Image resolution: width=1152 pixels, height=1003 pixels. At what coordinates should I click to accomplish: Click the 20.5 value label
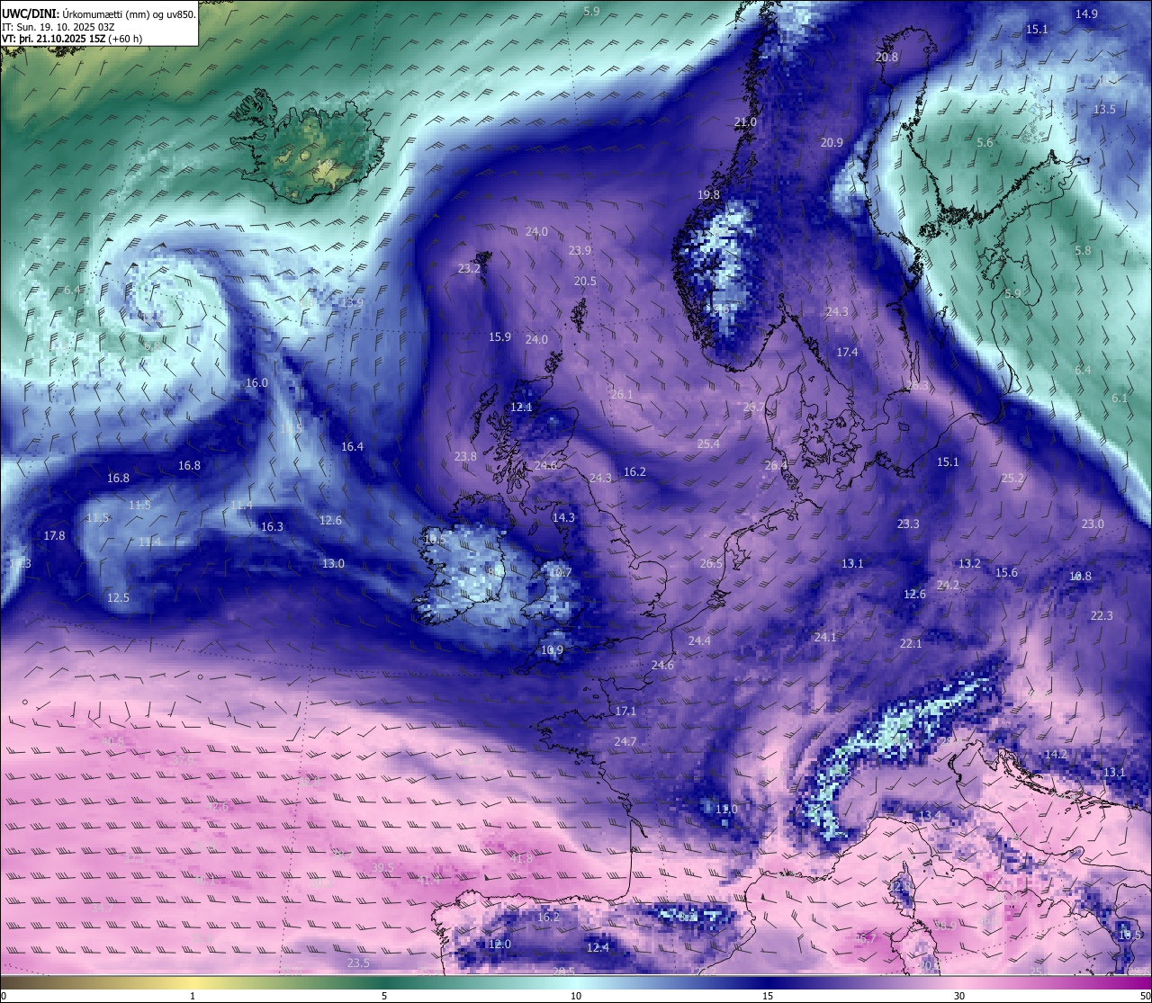tap(585, 281)
